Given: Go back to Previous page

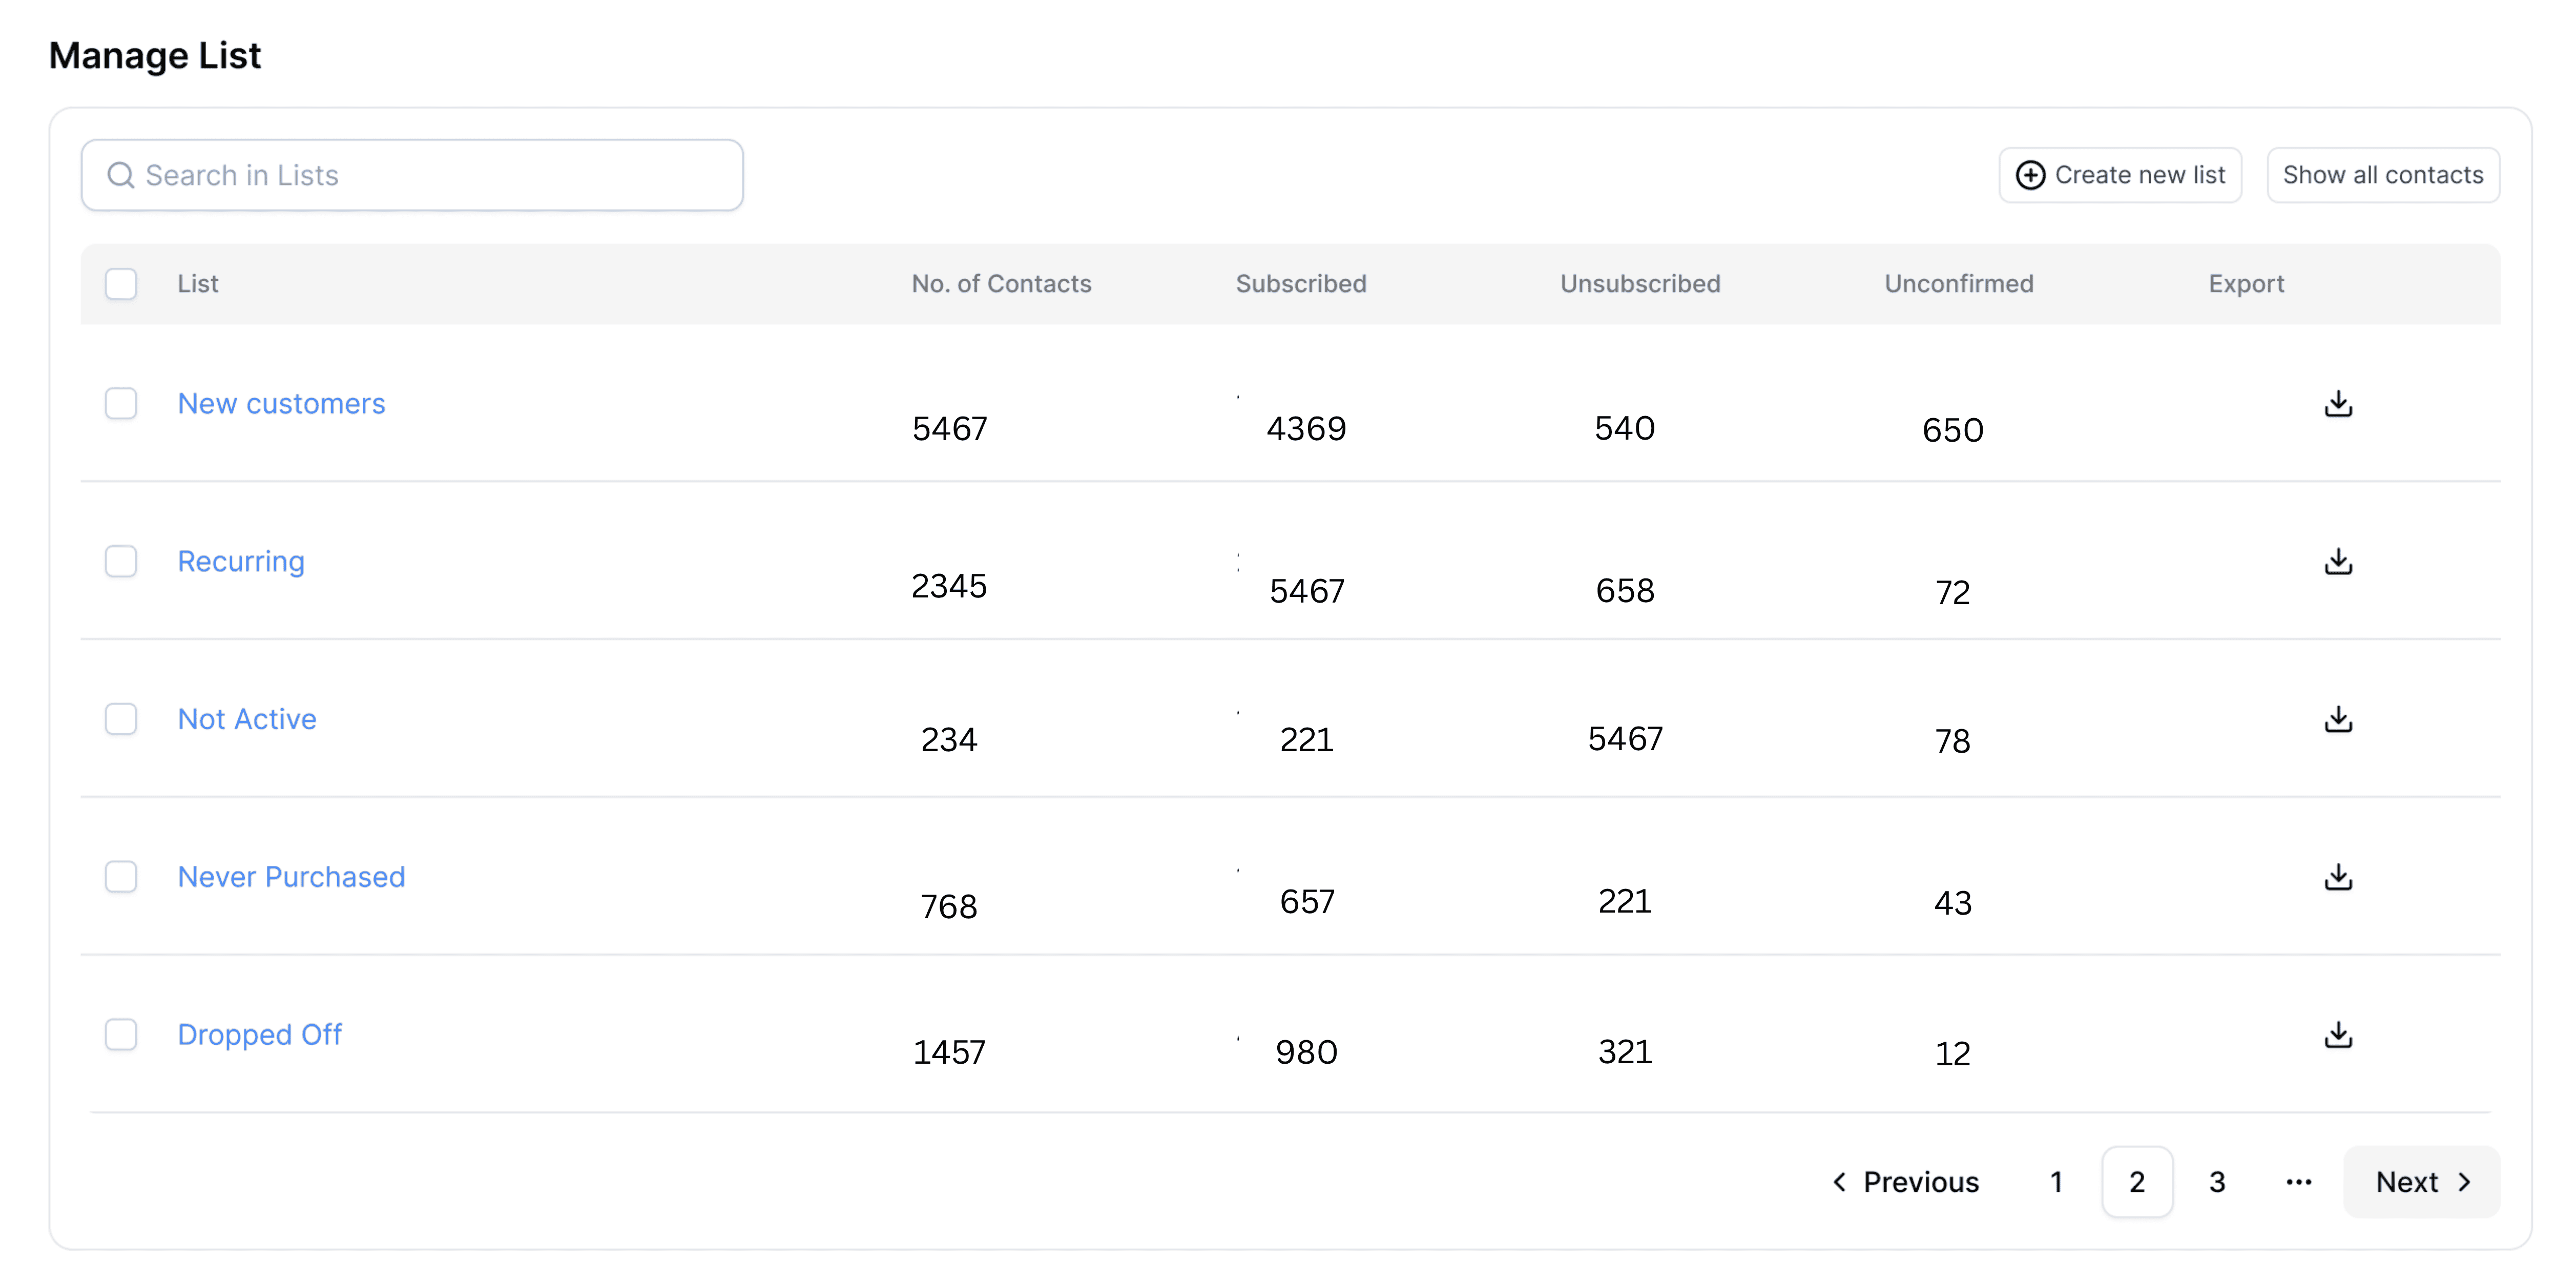Looking at the screenshot, I should [1905, 1182].
